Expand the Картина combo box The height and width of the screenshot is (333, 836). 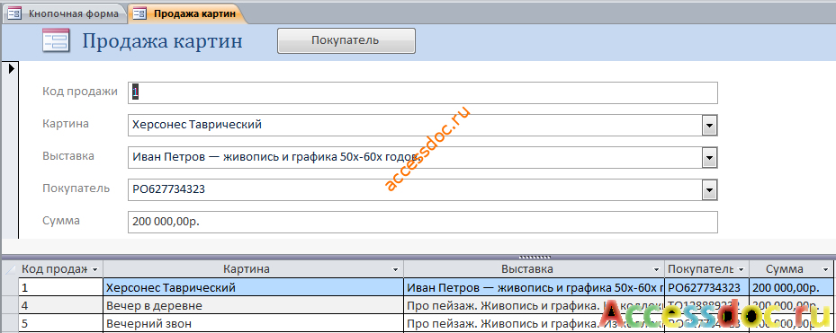pos(710,126)
